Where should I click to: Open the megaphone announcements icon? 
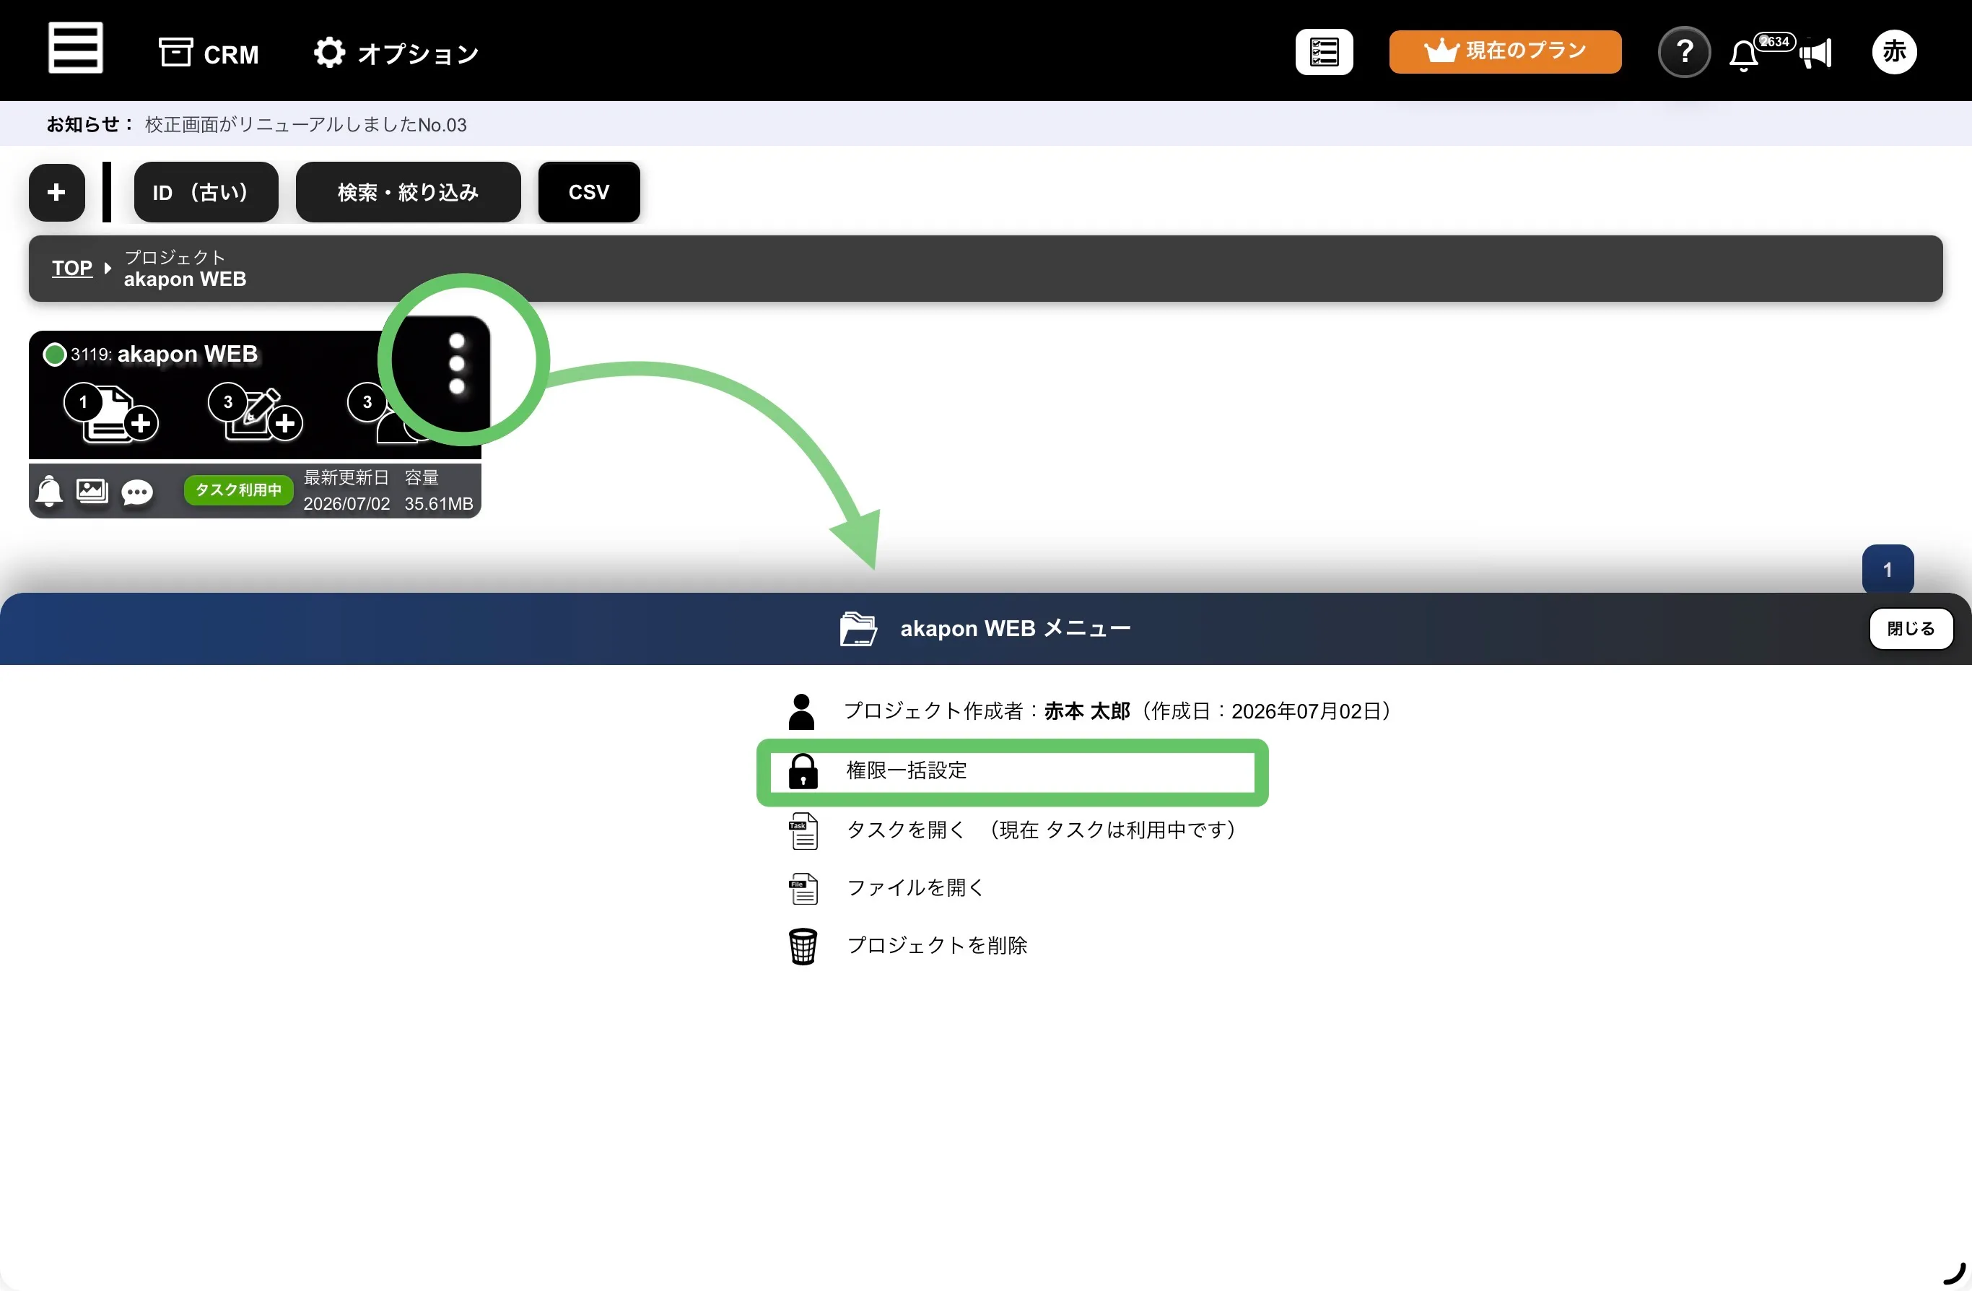[1815, 55]
